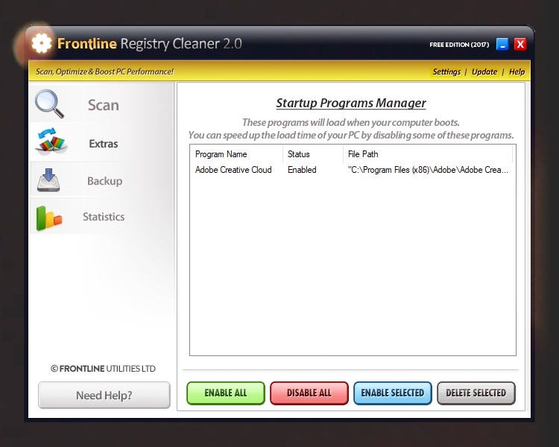Sort by the File Path column header

(x=428, y=154)
